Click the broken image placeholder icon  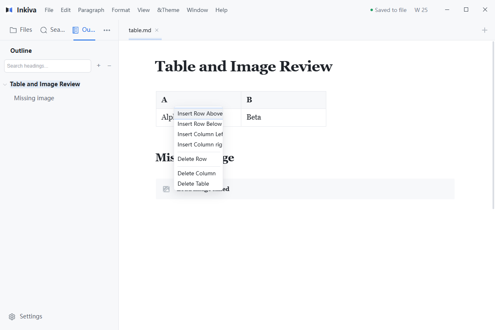pyautogui.click(x=166, y=189)
